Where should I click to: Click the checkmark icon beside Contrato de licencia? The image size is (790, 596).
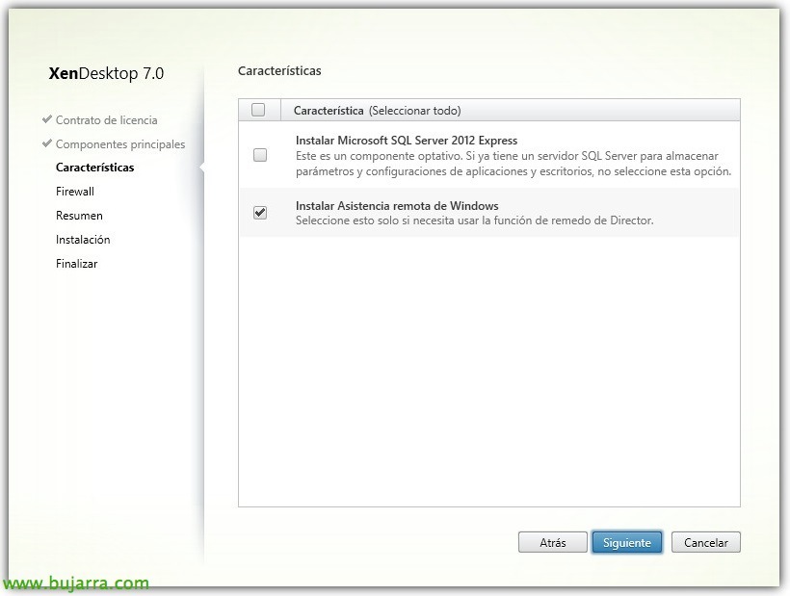click(47, 119)
